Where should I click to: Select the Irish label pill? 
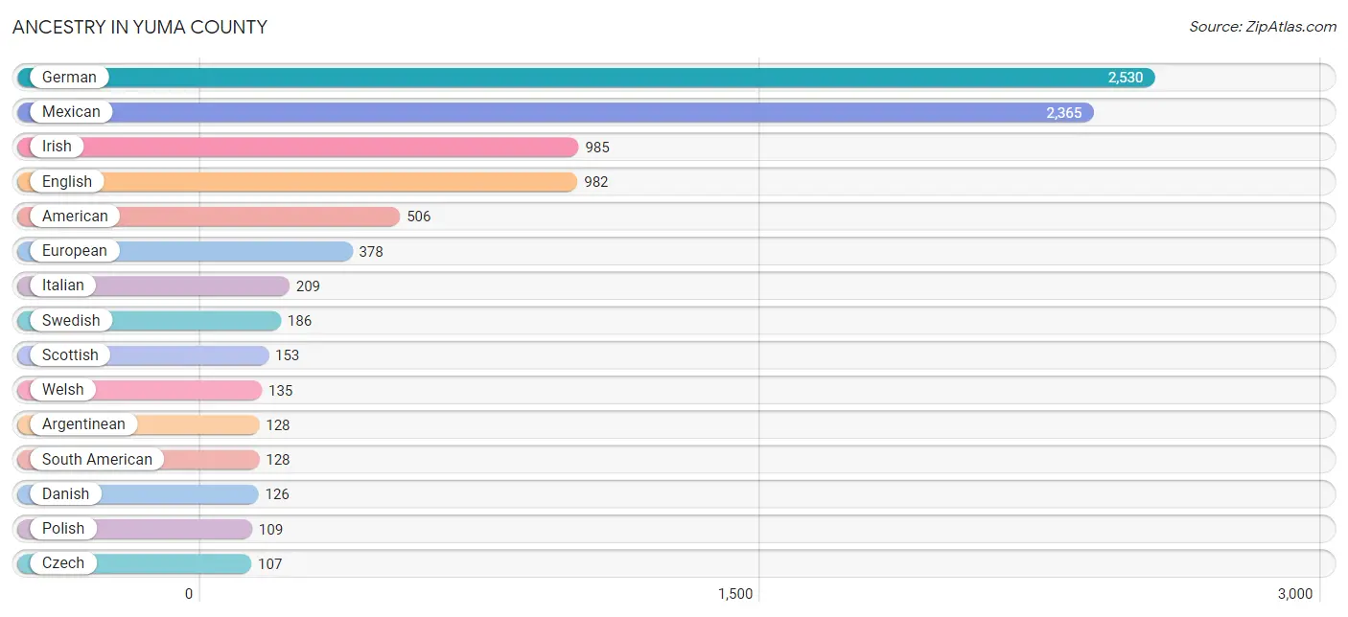click(x=57, y=147)
